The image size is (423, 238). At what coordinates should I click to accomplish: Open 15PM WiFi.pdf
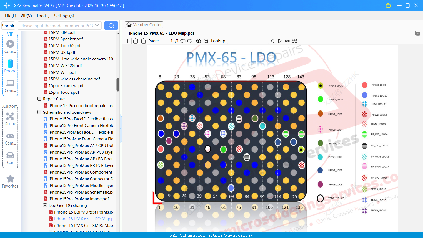(62, 72)
